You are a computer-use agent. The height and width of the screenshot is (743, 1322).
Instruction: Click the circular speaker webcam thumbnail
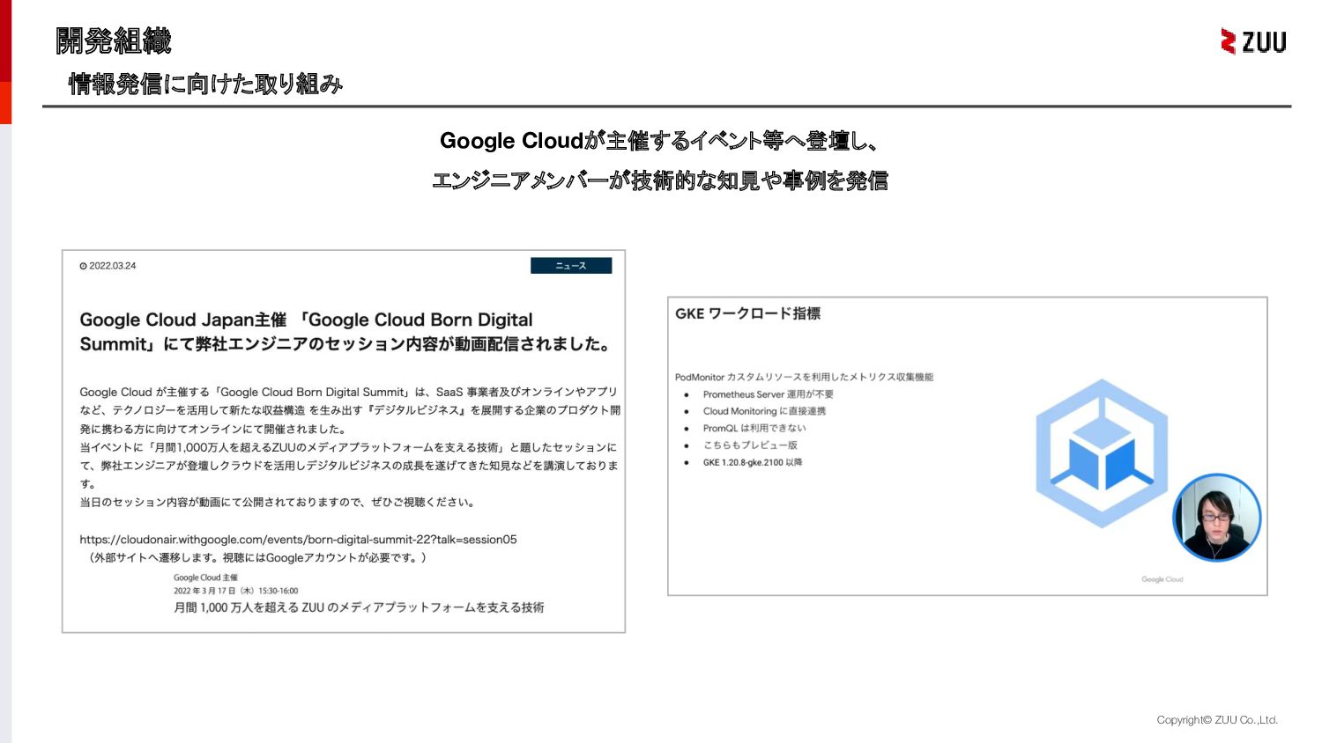1216,518
